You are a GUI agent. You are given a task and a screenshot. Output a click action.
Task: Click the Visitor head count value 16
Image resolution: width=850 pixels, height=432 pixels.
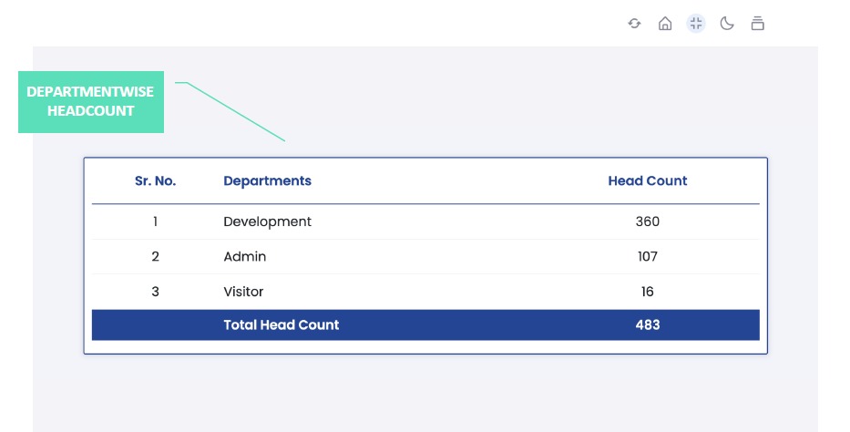coord(647,292)
